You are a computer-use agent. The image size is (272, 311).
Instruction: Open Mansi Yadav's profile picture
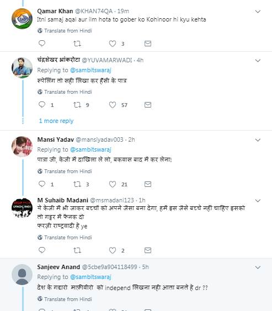coord(22,147)
